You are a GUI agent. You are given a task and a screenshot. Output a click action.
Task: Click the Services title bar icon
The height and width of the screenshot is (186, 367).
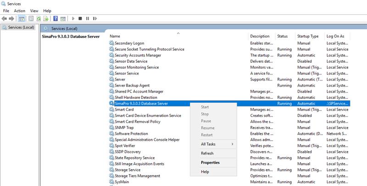3,4
